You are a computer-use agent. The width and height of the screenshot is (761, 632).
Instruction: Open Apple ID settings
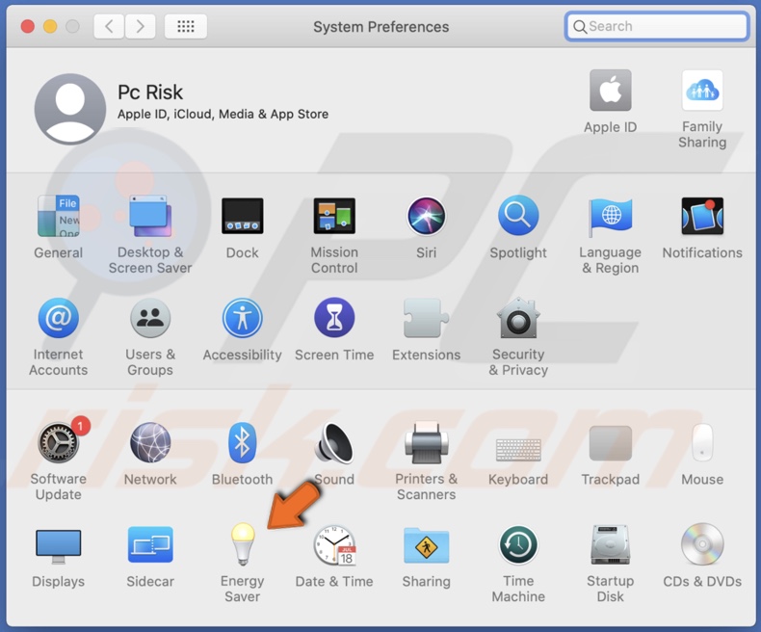tap(610, 92)
